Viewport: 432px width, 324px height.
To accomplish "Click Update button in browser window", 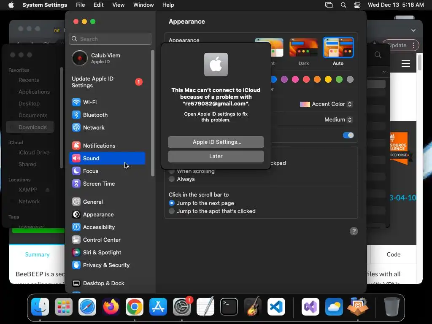I will (x=401, y=45).
